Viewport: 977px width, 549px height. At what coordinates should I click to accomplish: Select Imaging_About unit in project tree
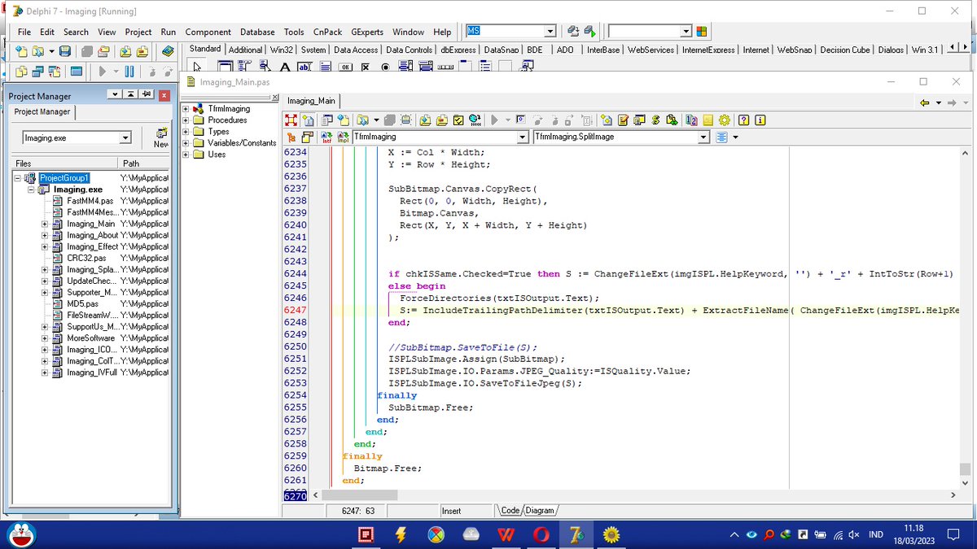point(92,235)
